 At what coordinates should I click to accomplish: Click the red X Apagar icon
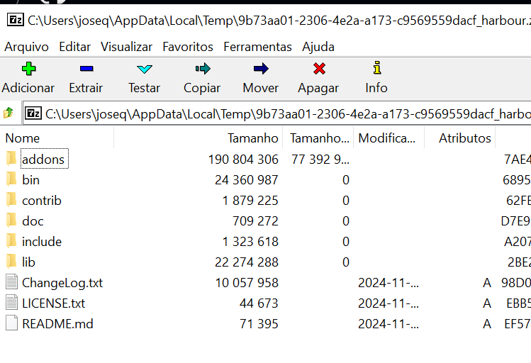319,69
